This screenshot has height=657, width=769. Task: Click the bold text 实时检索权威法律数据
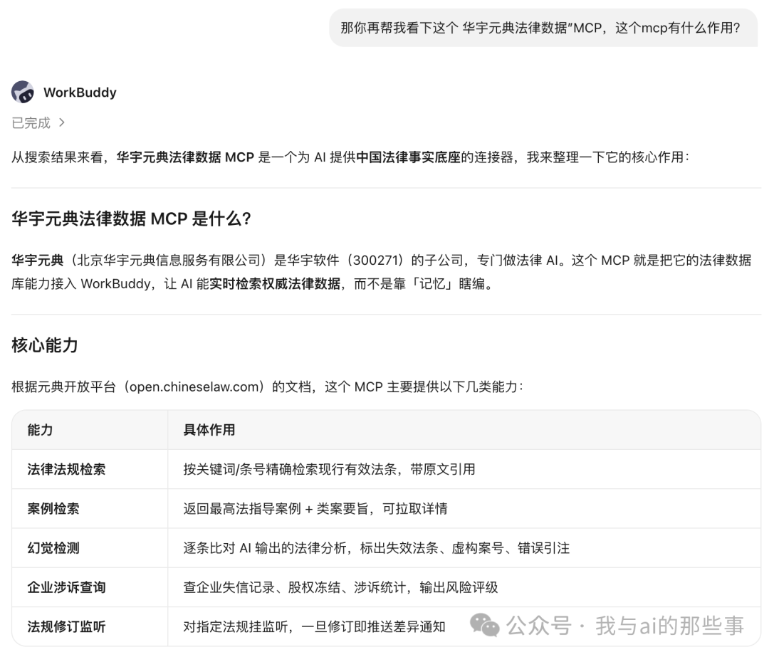tap(275, 283)
